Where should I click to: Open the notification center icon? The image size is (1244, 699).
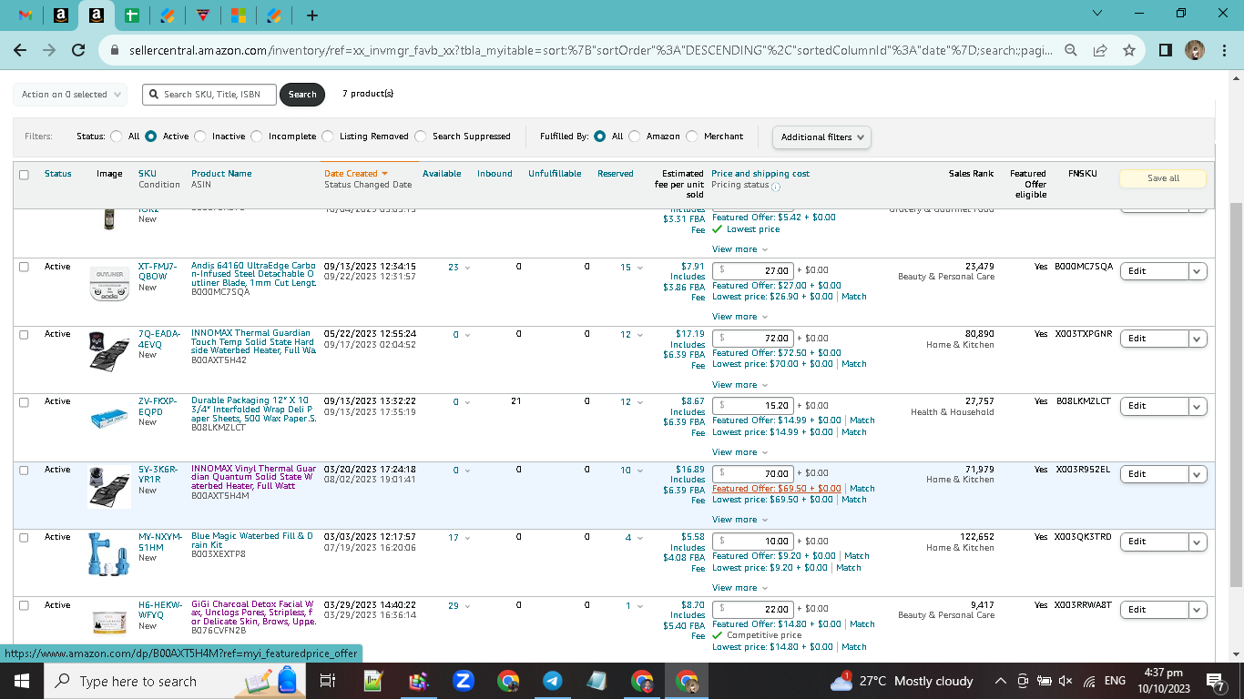click(x=1215, y=681)
